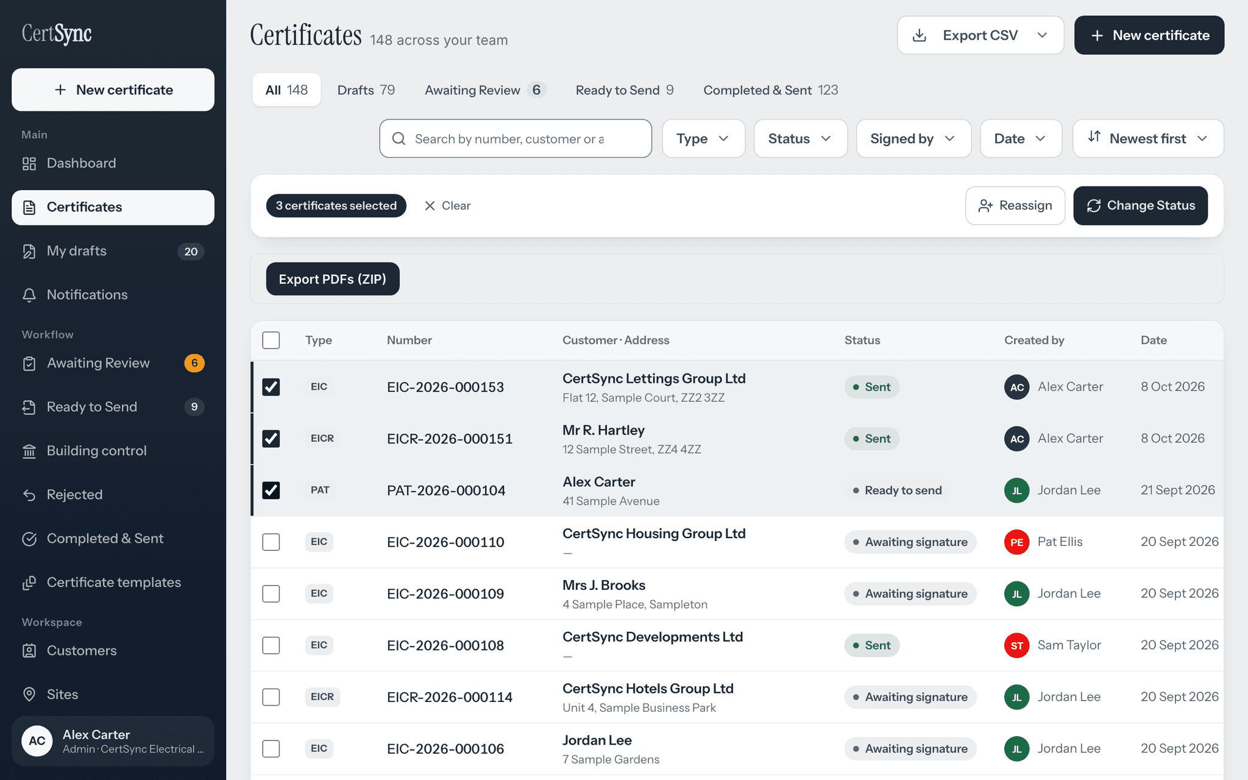Click the Certificate templates icon
This screenshot has height=780, width=1248.
pyautogui.click(x=29, y=583)
